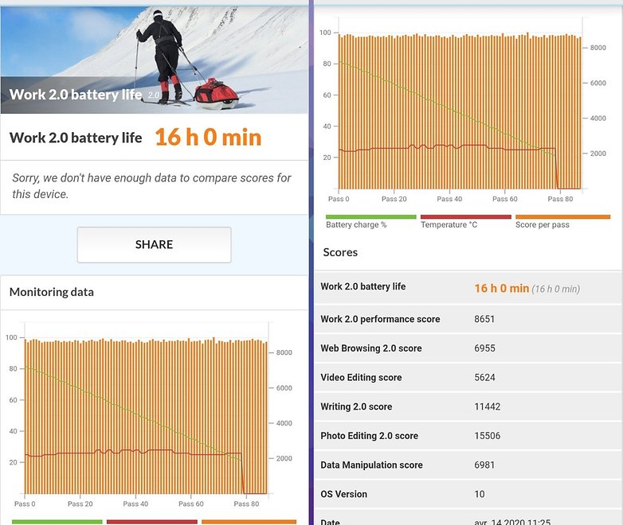Click the Temperature °C red legend bar
623x525 pixels.
tap(466, 217)
